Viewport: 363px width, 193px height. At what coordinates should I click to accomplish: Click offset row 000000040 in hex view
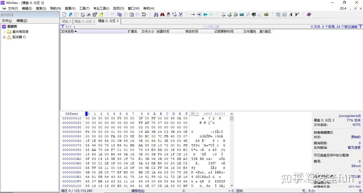click(72, 132)
